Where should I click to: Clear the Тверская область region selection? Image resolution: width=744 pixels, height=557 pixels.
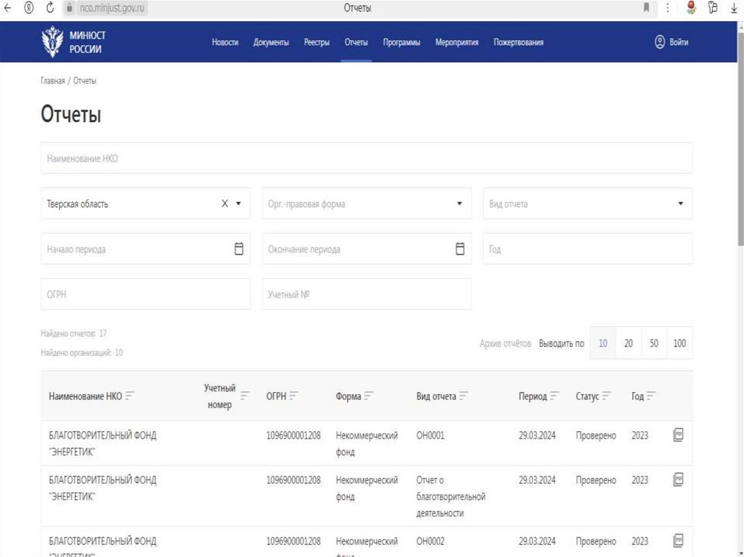[x=225, y=204]
